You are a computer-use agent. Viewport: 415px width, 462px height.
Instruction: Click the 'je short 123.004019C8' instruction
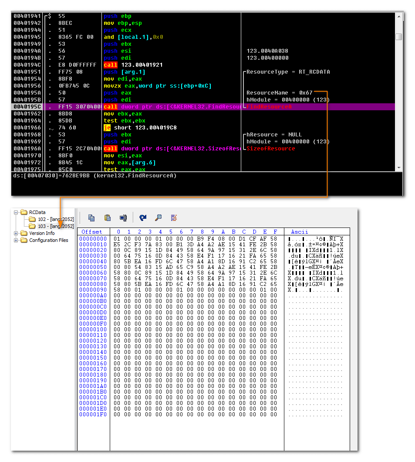pos(140,128)
